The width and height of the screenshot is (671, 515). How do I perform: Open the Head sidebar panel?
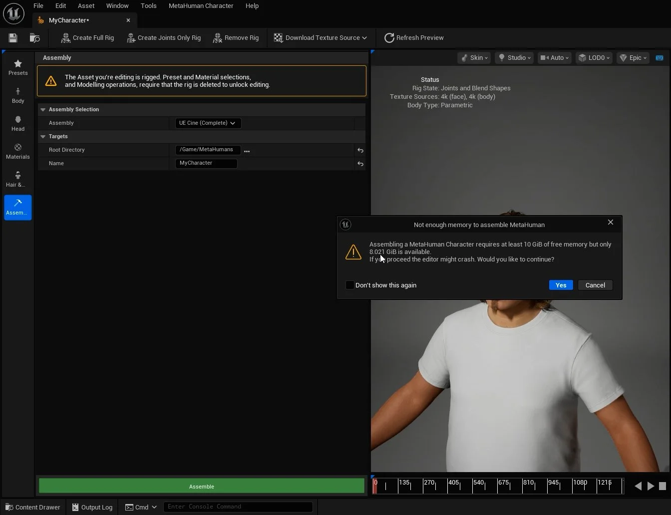18,123
